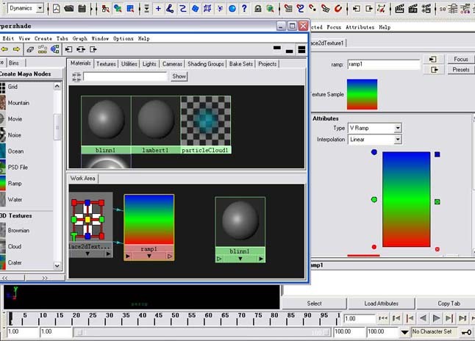Click the first clapperboard render icon

point(399,9)
